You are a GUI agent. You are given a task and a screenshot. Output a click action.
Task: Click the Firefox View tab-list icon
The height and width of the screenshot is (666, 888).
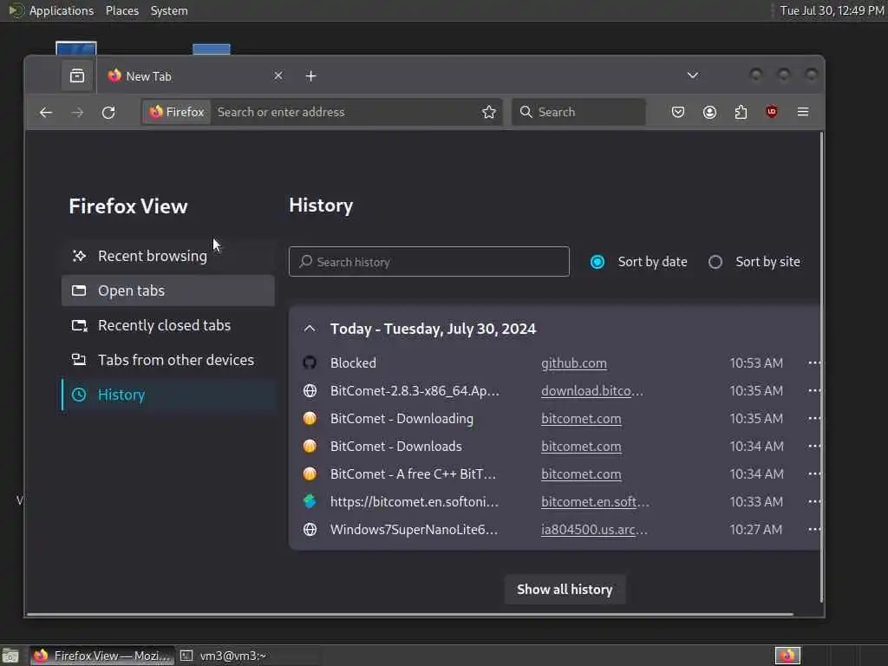77,76
